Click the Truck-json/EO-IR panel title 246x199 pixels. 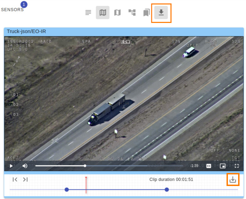coord(26,31)
